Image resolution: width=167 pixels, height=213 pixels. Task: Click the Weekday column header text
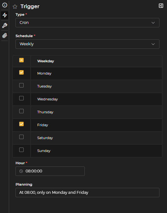click(46, 61)
